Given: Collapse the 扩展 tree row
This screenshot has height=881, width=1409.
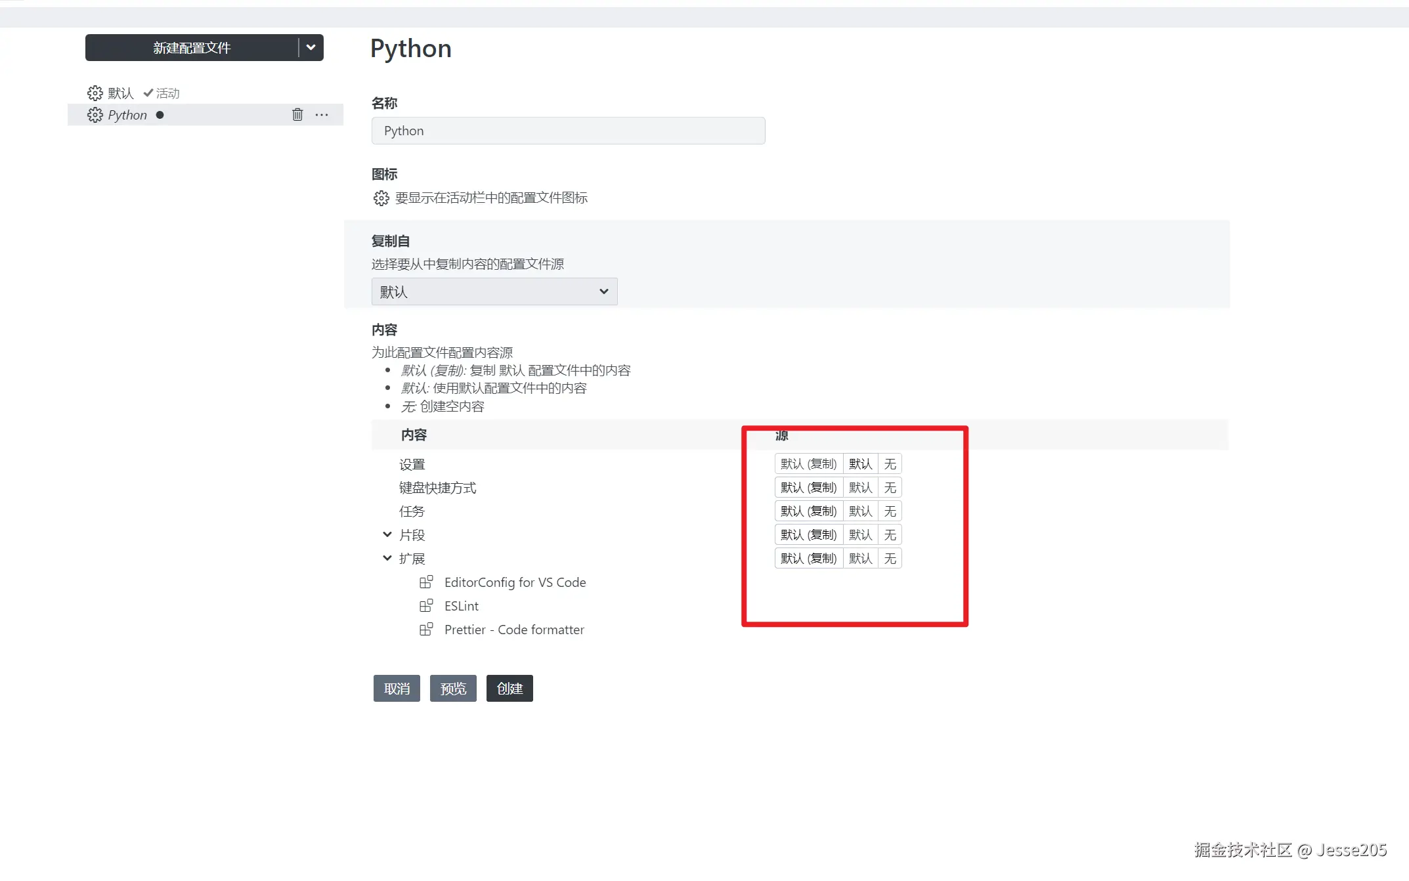Looking at the screenshot, I should click(x=387, y=559).
